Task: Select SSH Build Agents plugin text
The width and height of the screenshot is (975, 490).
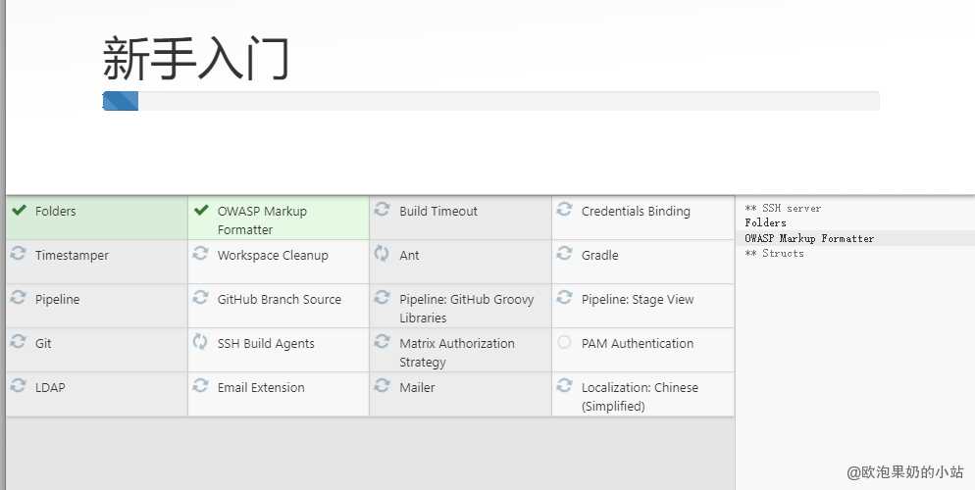Action: click(x=266, y=343)
